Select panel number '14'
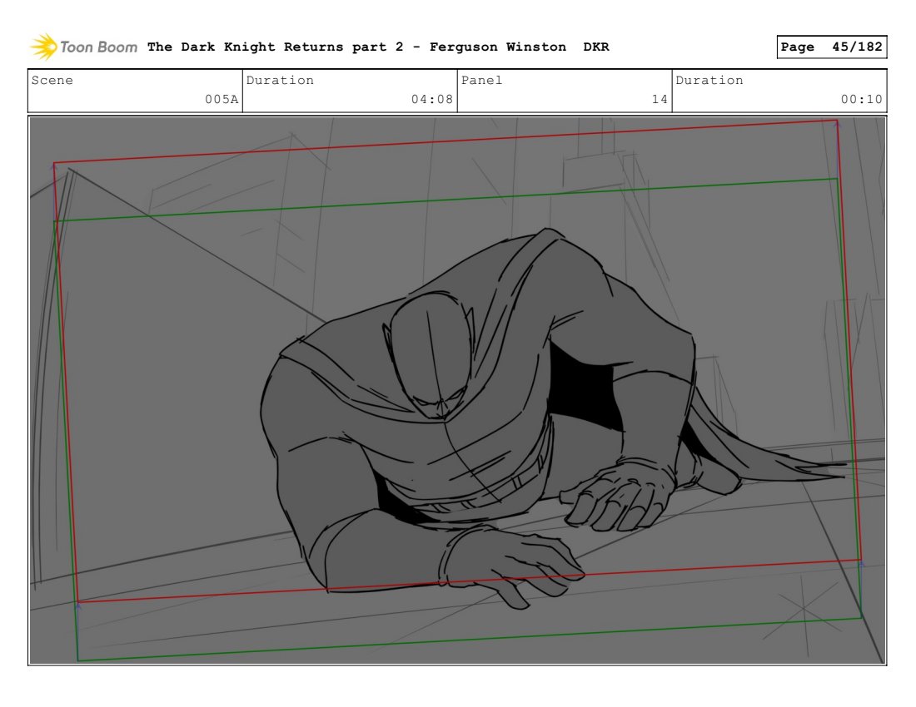The width and height of the screenshot is (916, 707). pyautogui.click(x=660, y=99)
